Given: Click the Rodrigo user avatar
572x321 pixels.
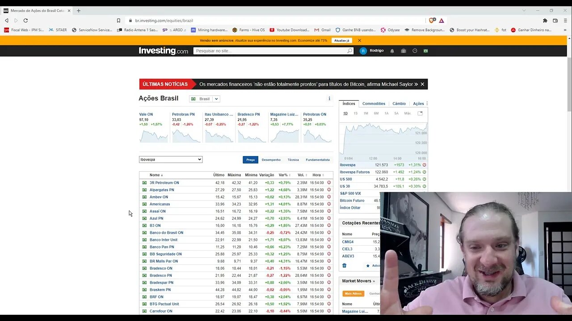Looking at the screenshot, I should pos(363,51).
